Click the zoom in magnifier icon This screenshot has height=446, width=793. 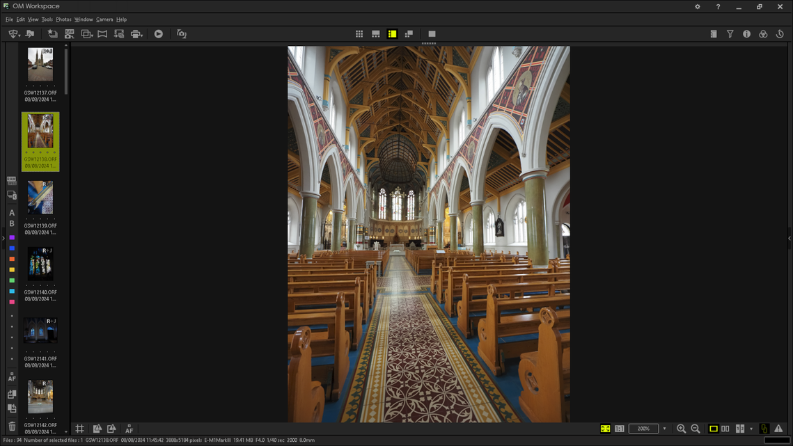(x=681, y=429)
